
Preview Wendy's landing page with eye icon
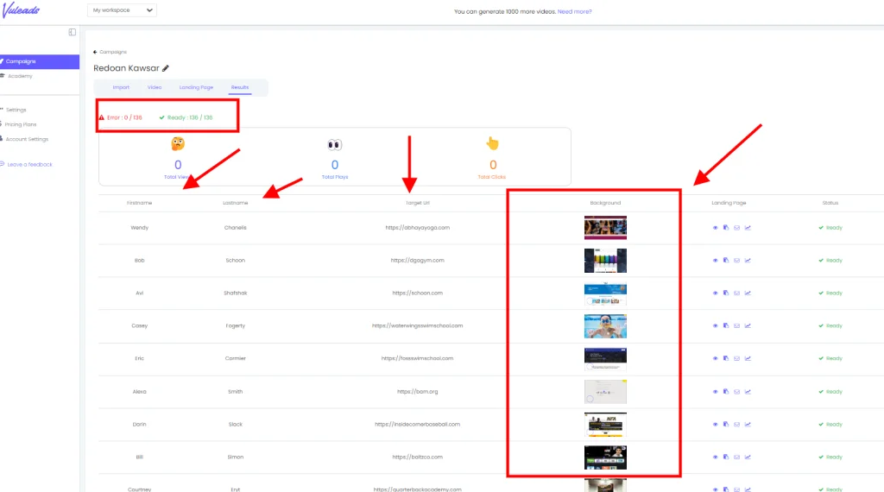tap(715, 228)
